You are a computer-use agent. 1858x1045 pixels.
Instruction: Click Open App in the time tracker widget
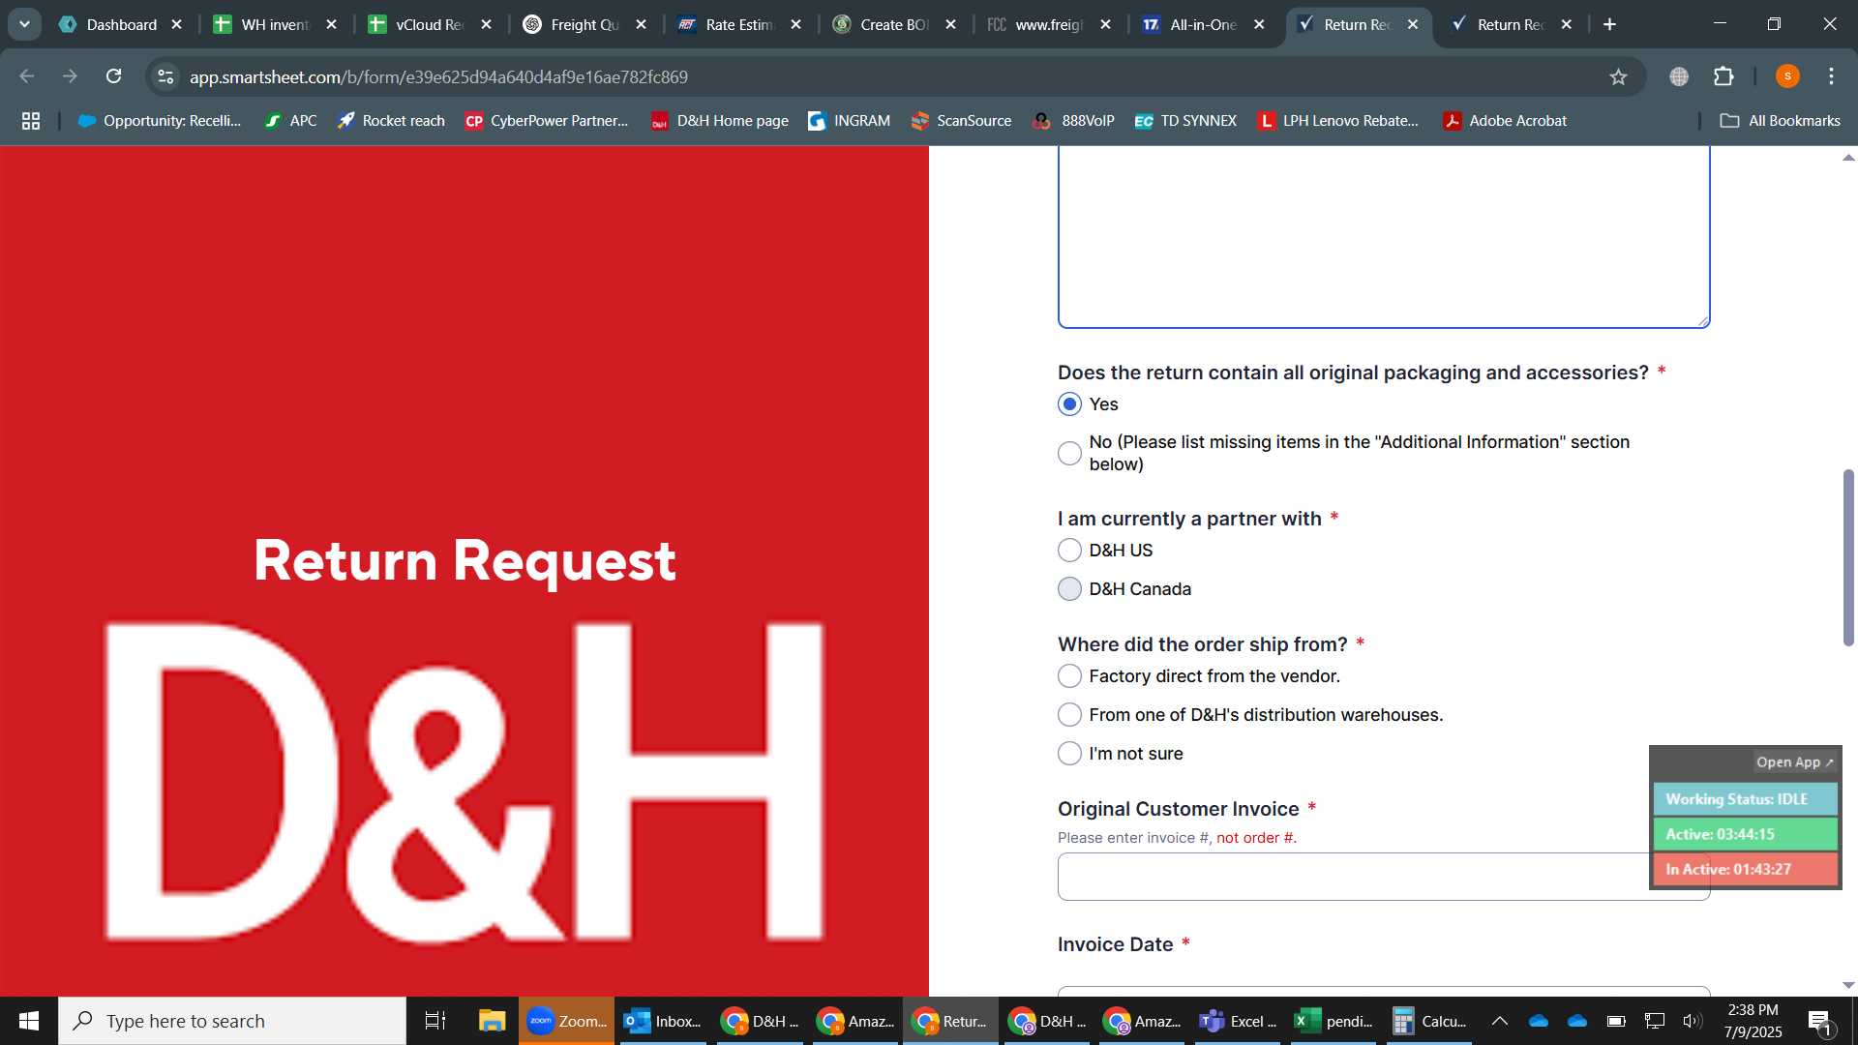click(x=1795, y=762)
